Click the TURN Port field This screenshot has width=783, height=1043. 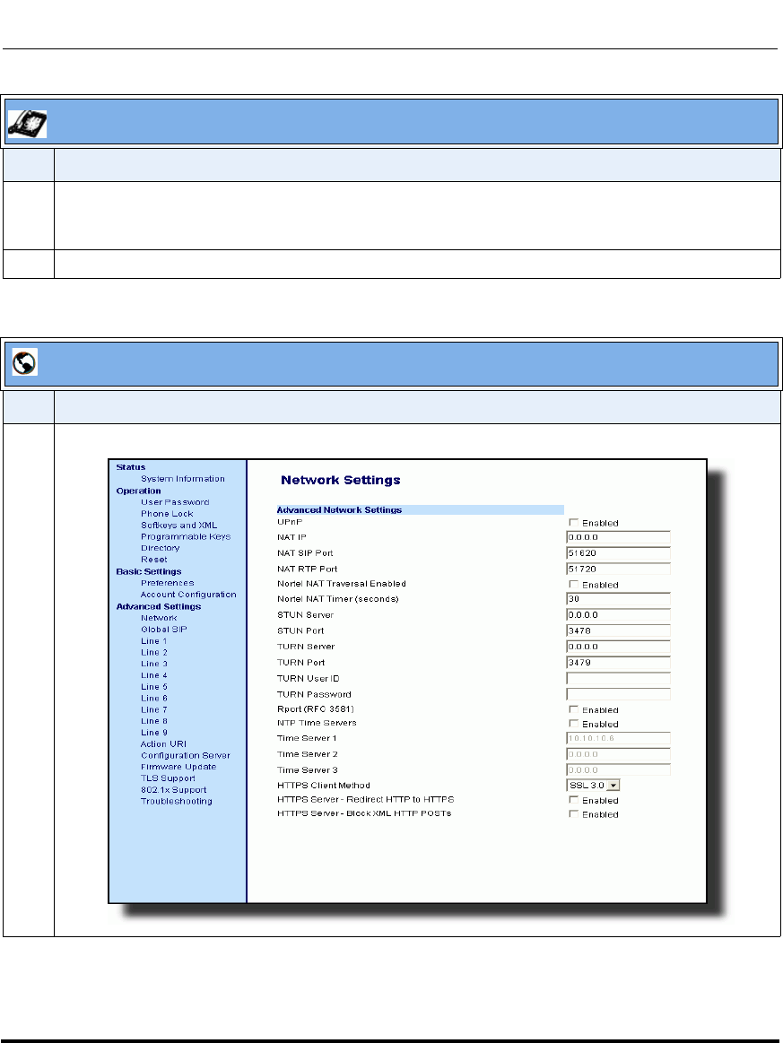point(618,663)
